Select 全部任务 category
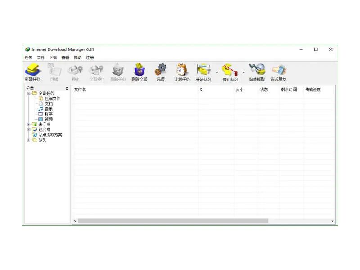360x270 pixels. click(x=46, y=94)
